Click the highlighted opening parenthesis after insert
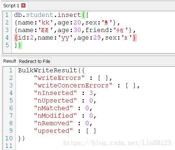175x150 pixels. (83, 15)
